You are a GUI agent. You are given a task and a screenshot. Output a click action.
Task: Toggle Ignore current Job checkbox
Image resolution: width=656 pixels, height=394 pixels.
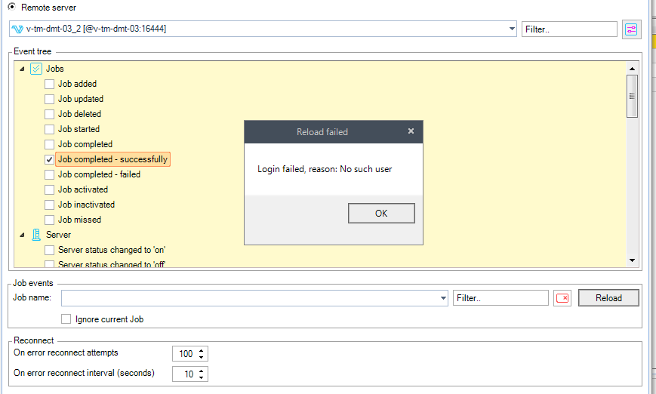[66, 319]
